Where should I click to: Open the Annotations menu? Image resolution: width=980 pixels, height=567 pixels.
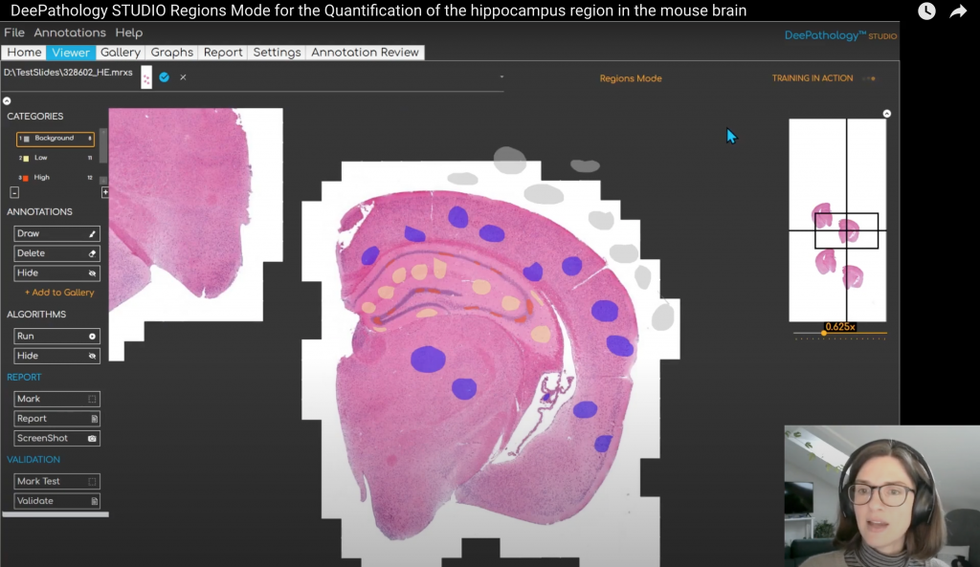tap(70, 33)
